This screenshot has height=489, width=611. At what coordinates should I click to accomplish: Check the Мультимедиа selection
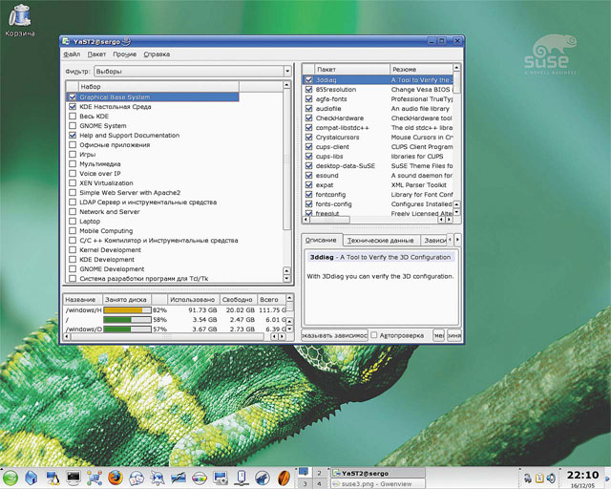pos(73,163)
